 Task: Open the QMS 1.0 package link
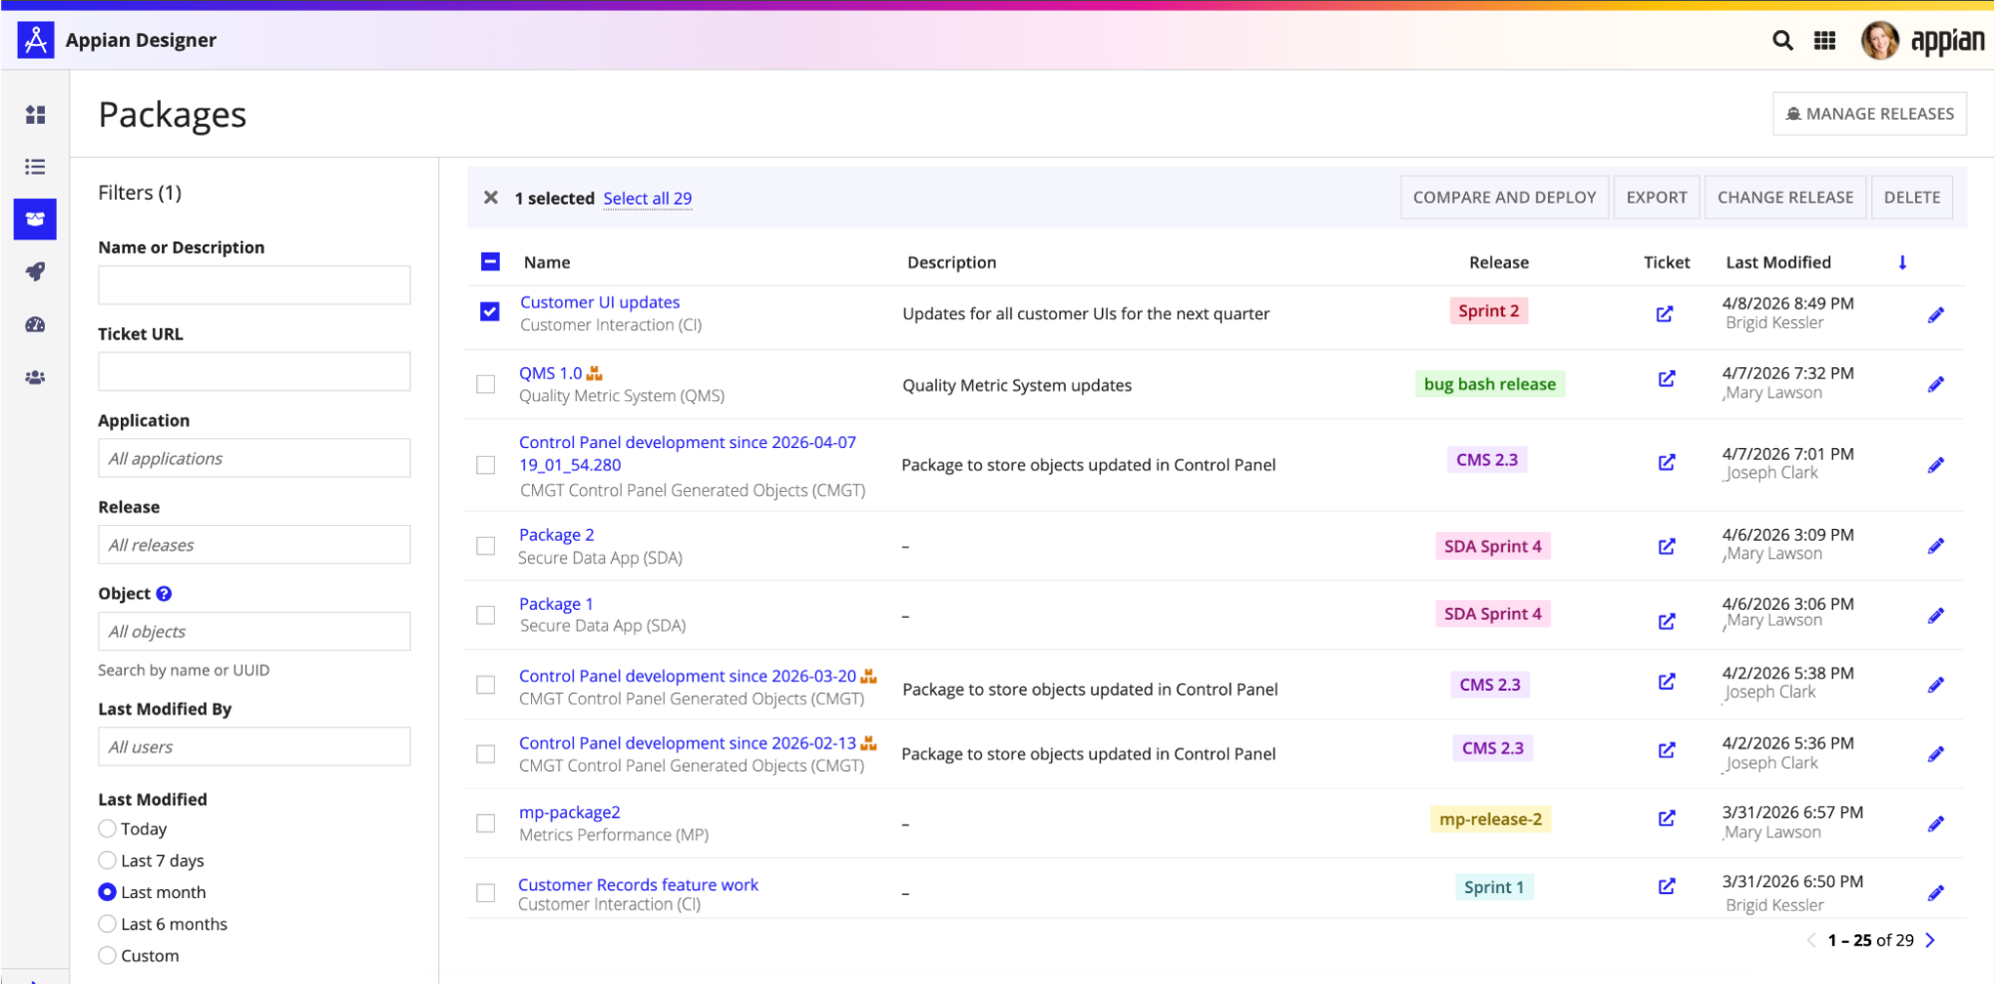550,373
